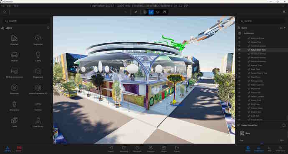Click the Home icon in top bar
This screenshot has height=154, width=288.
tap(5, 12)
